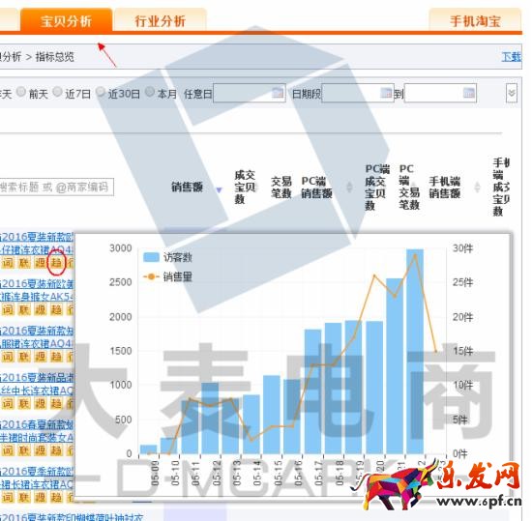The width and height of the screenshot is (532, 521).
Task: Open 词 icon for 裤连身裤女AK54 product
Action: [x=8, y=309]
